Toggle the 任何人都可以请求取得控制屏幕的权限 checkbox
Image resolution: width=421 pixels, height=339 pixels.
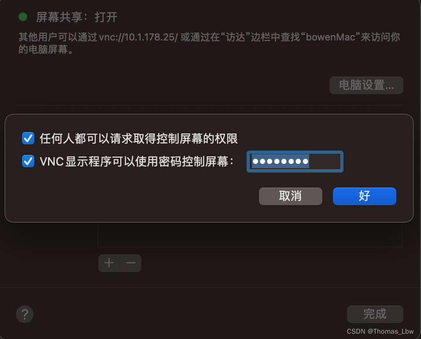click(x=28, y=138)
